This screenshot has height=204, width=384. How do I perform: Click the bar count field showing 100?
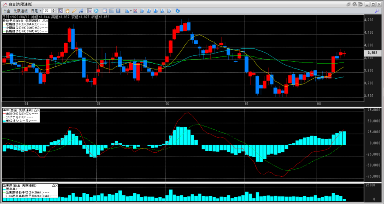tap(47, 11)
